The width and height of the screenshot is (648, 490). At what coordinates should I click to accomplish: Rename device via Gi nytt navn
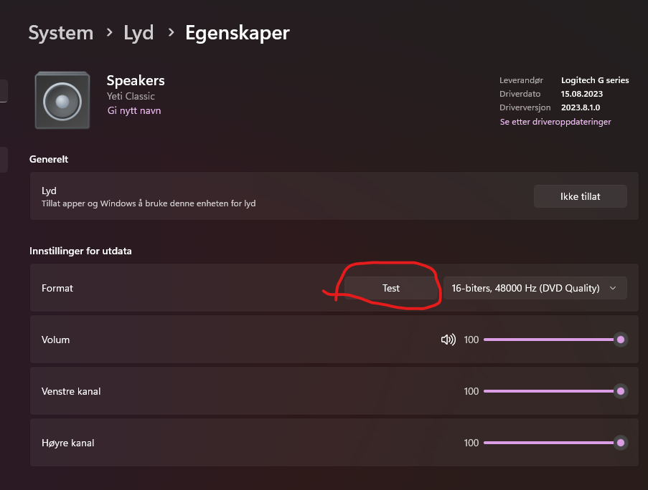point(134,110)
